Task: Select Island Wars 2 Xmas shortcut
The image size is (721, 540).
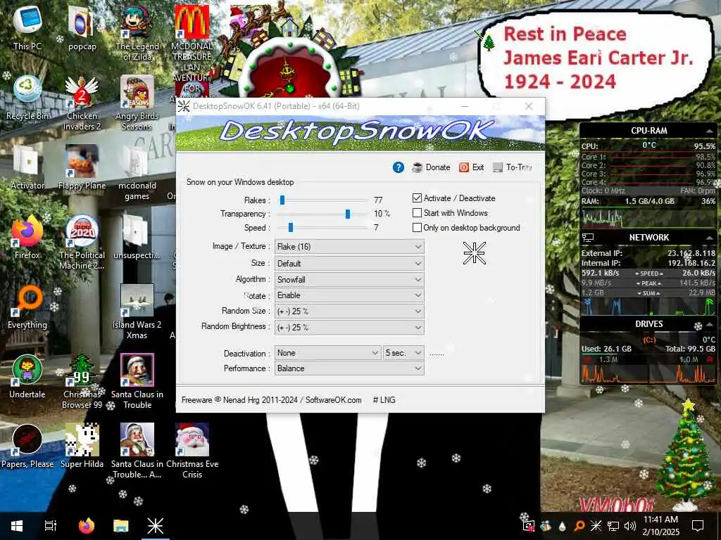Action: click(x=137, y=312)
